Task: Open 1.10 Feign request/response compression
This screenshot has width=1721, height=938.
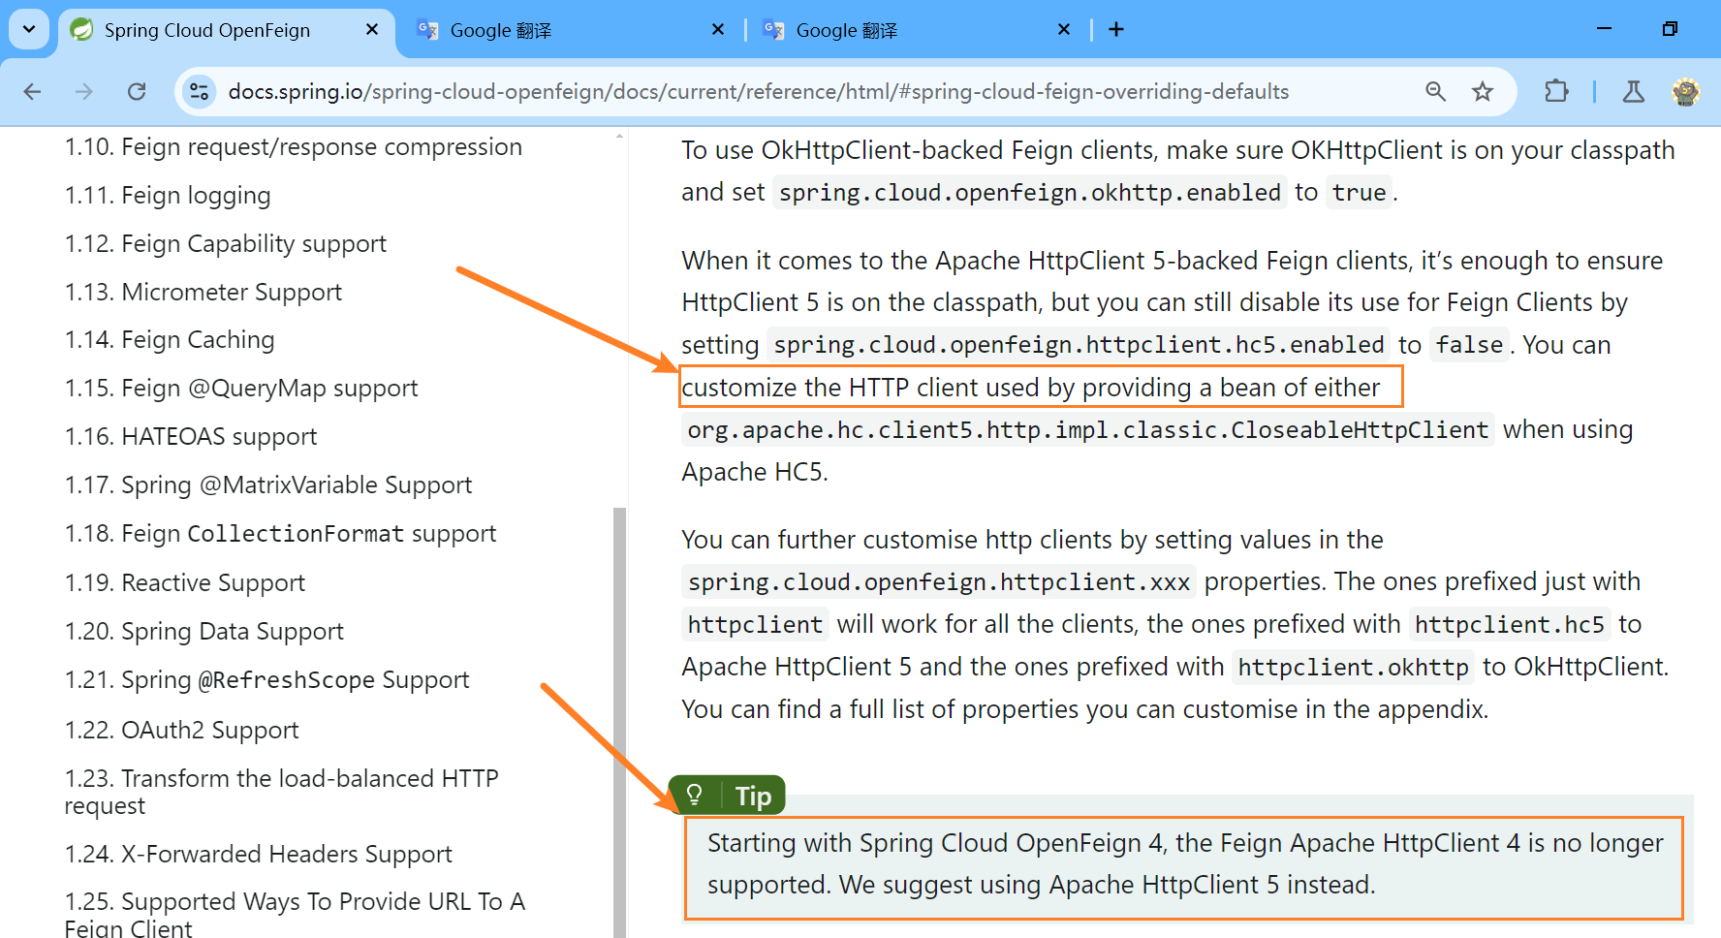Action: (x=293, y=147)
